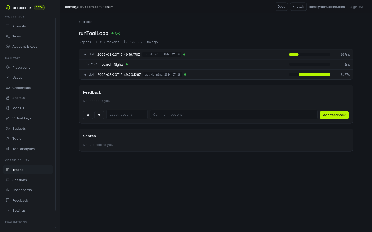Open the Docs button
Viewport: 372px width, 232px height.
(281, 7)
